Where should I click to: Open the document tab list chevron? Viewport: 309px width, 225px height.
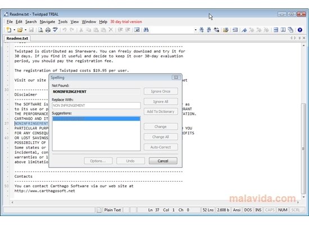pyautogui.click(x=299, y=38)
